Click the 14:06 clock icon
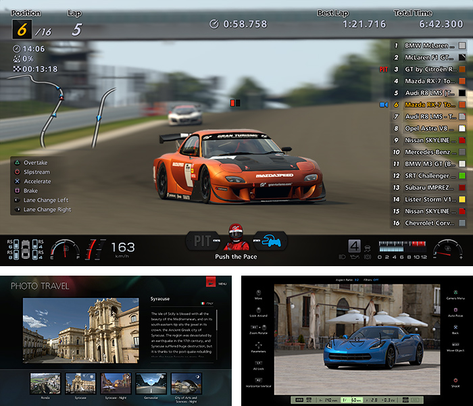Viewport: 473px width, 406px height. click(17, 49)
